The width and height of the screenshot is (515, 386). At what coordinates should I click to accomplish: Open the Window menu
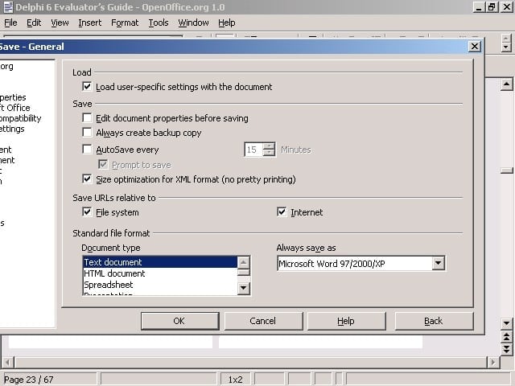click(x=193, y=23)
